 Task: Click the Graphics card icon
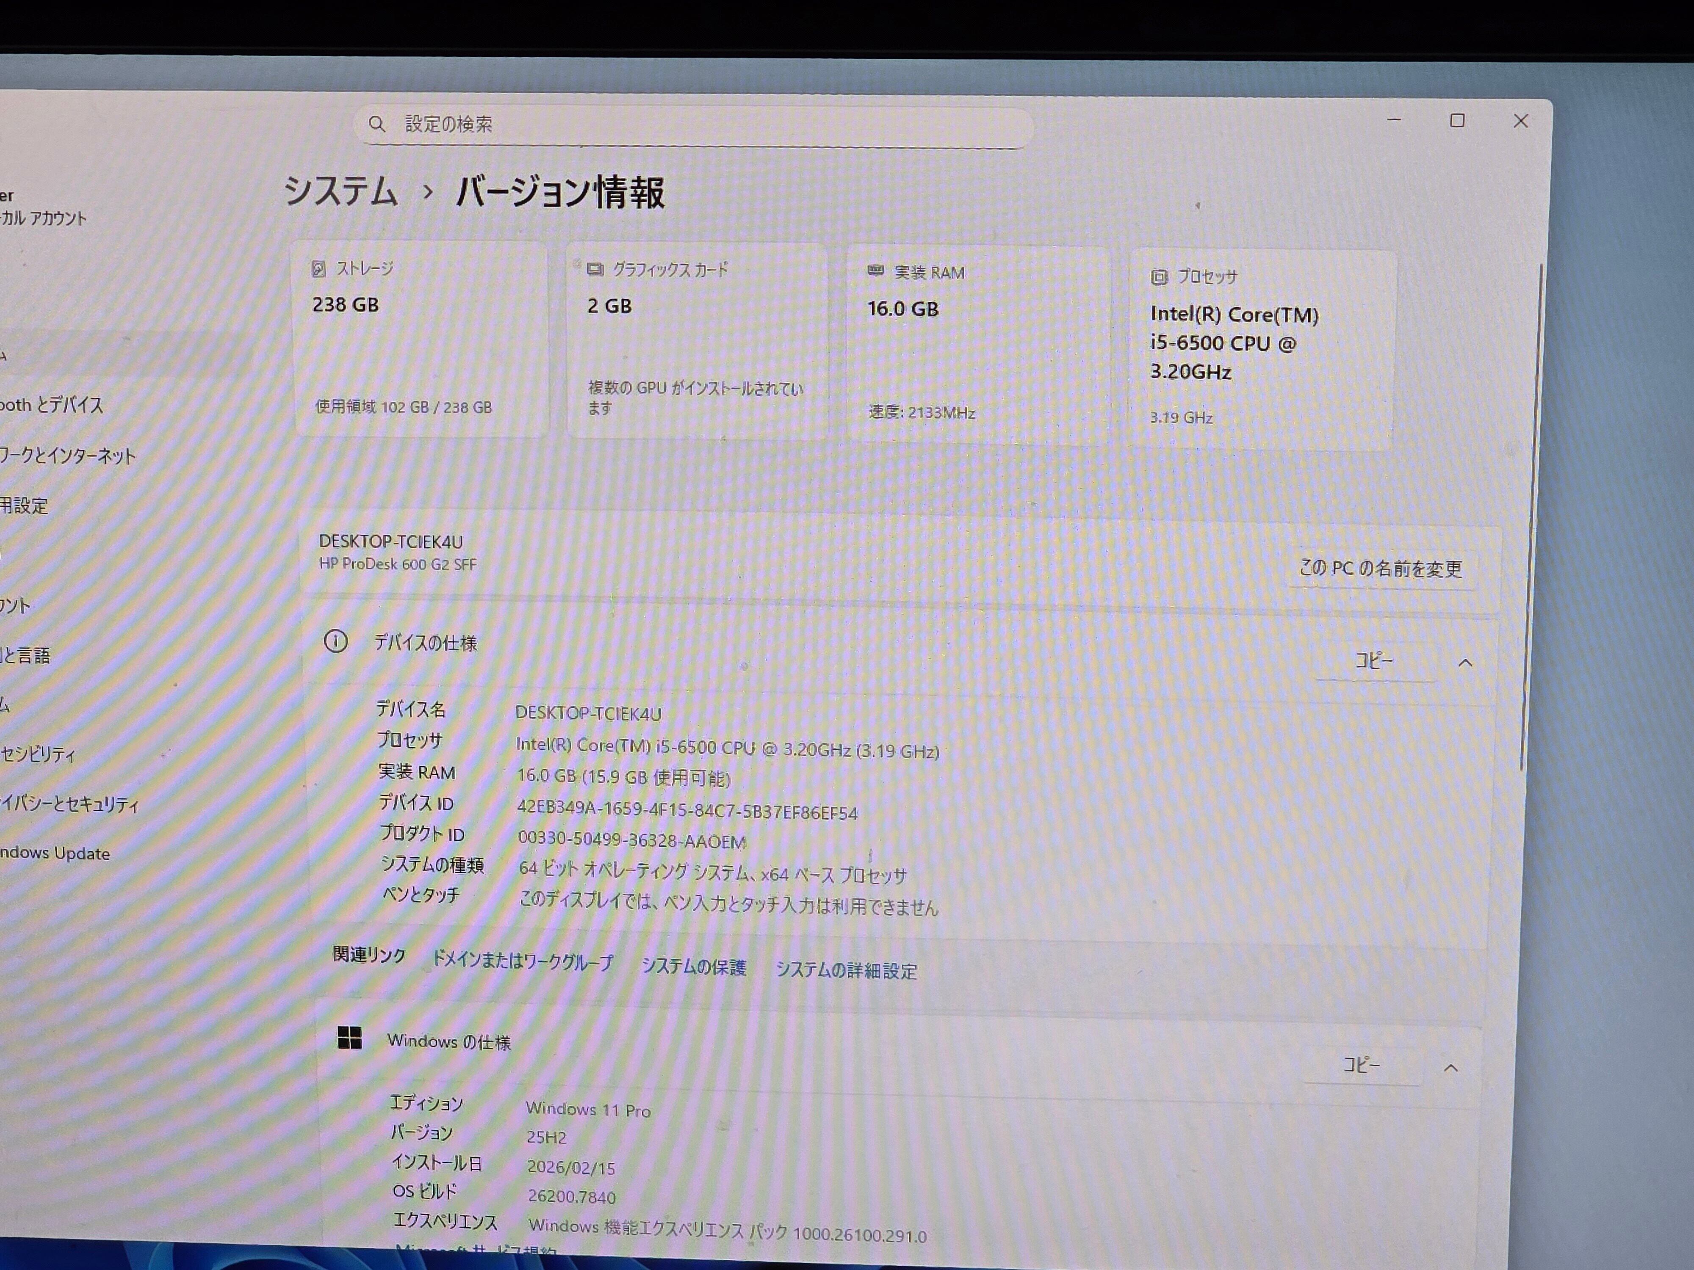click(x=594, y=270)
